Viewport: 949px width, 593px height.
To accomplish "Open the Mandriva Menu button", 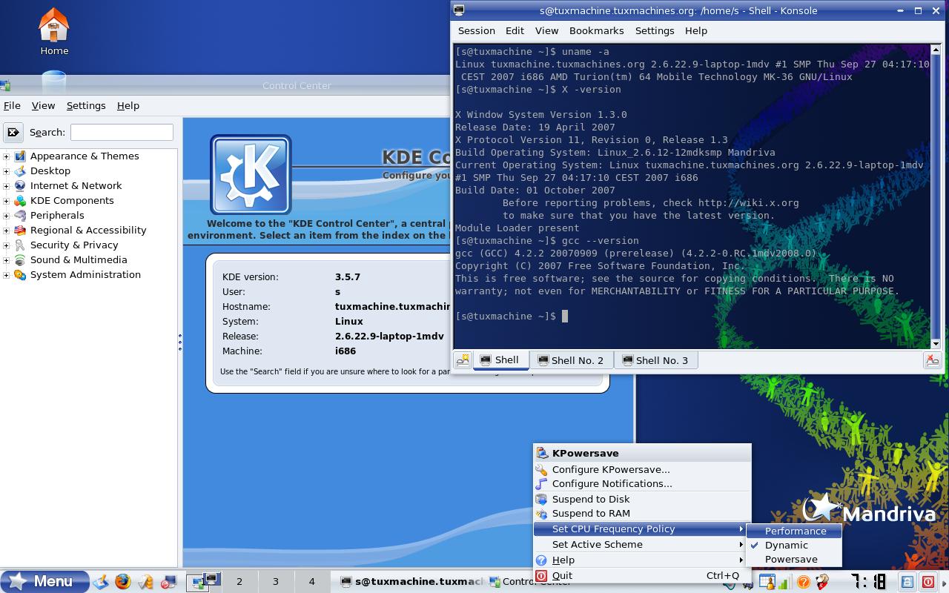I will 44,581.
